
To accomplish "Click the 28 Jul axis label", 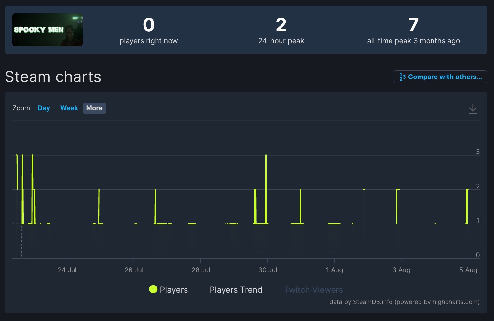I will tap(201, 270).
